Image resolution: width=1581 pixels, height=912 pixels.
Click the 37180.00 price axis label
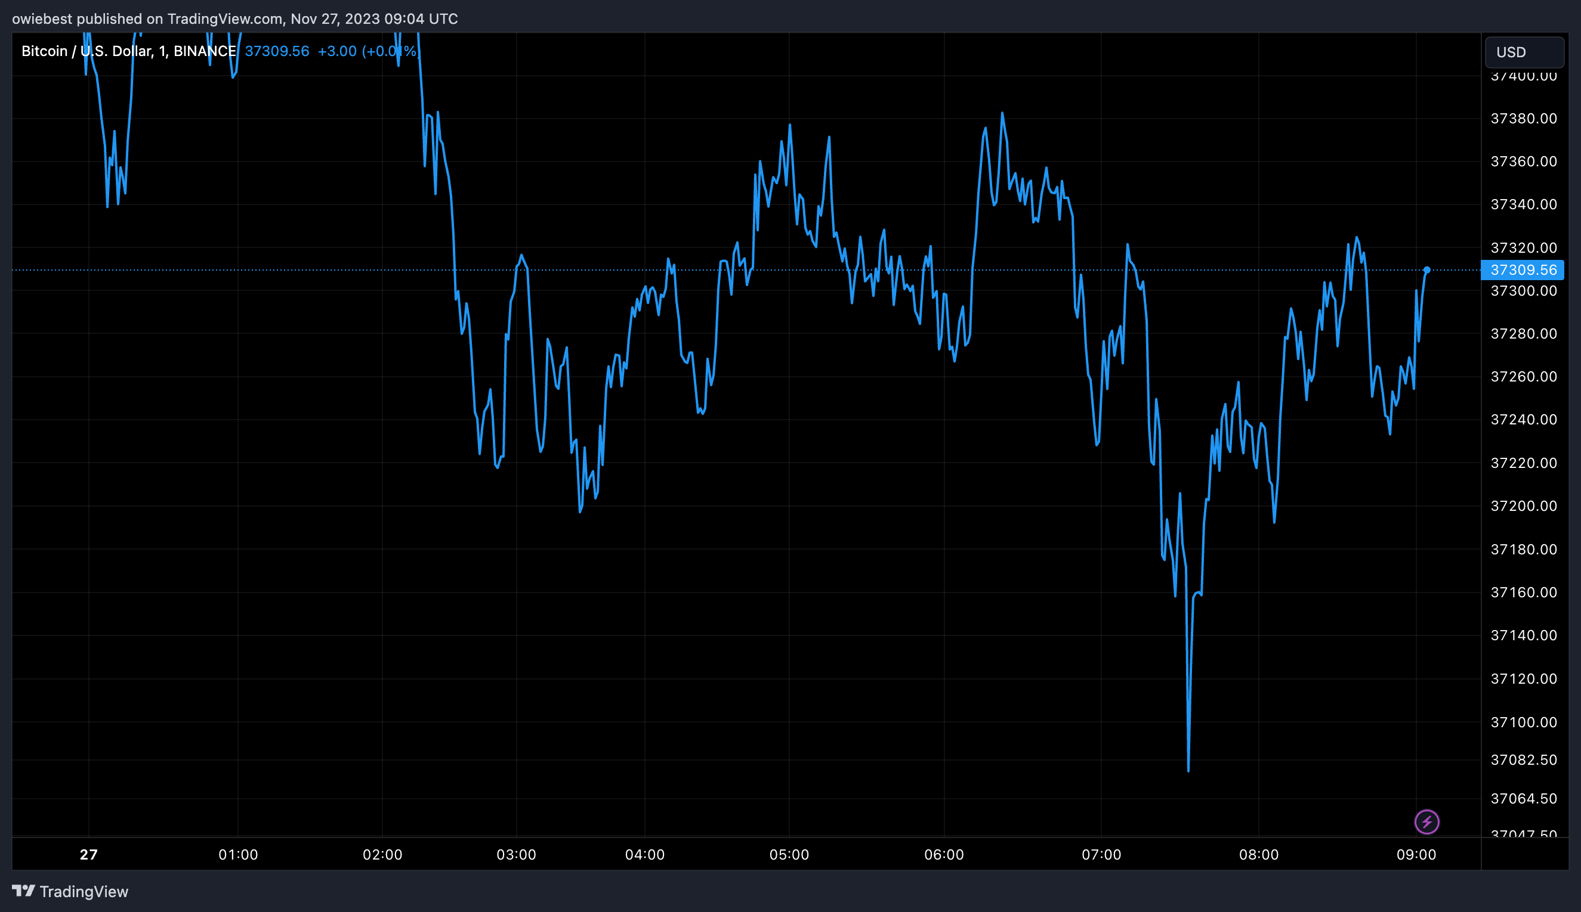1524,550
